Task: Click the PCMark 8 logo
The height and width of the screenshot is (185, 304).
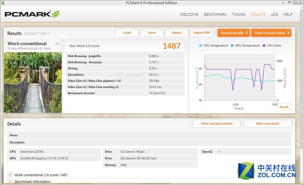Action: point(32,14)
